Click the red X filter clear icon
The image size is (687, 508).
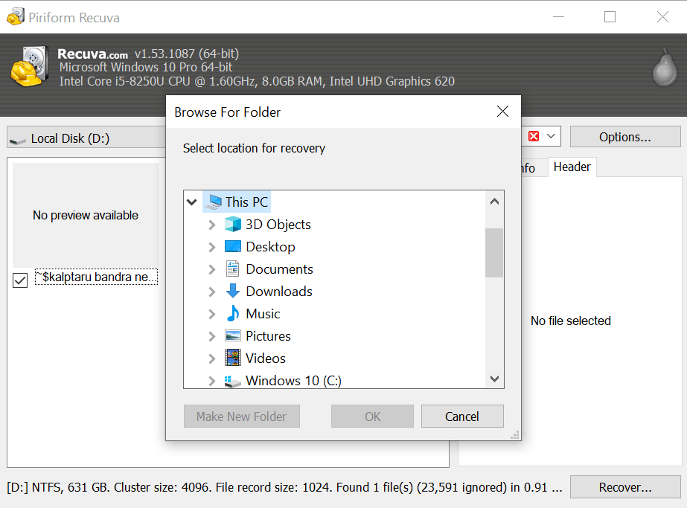coord(534,136)
